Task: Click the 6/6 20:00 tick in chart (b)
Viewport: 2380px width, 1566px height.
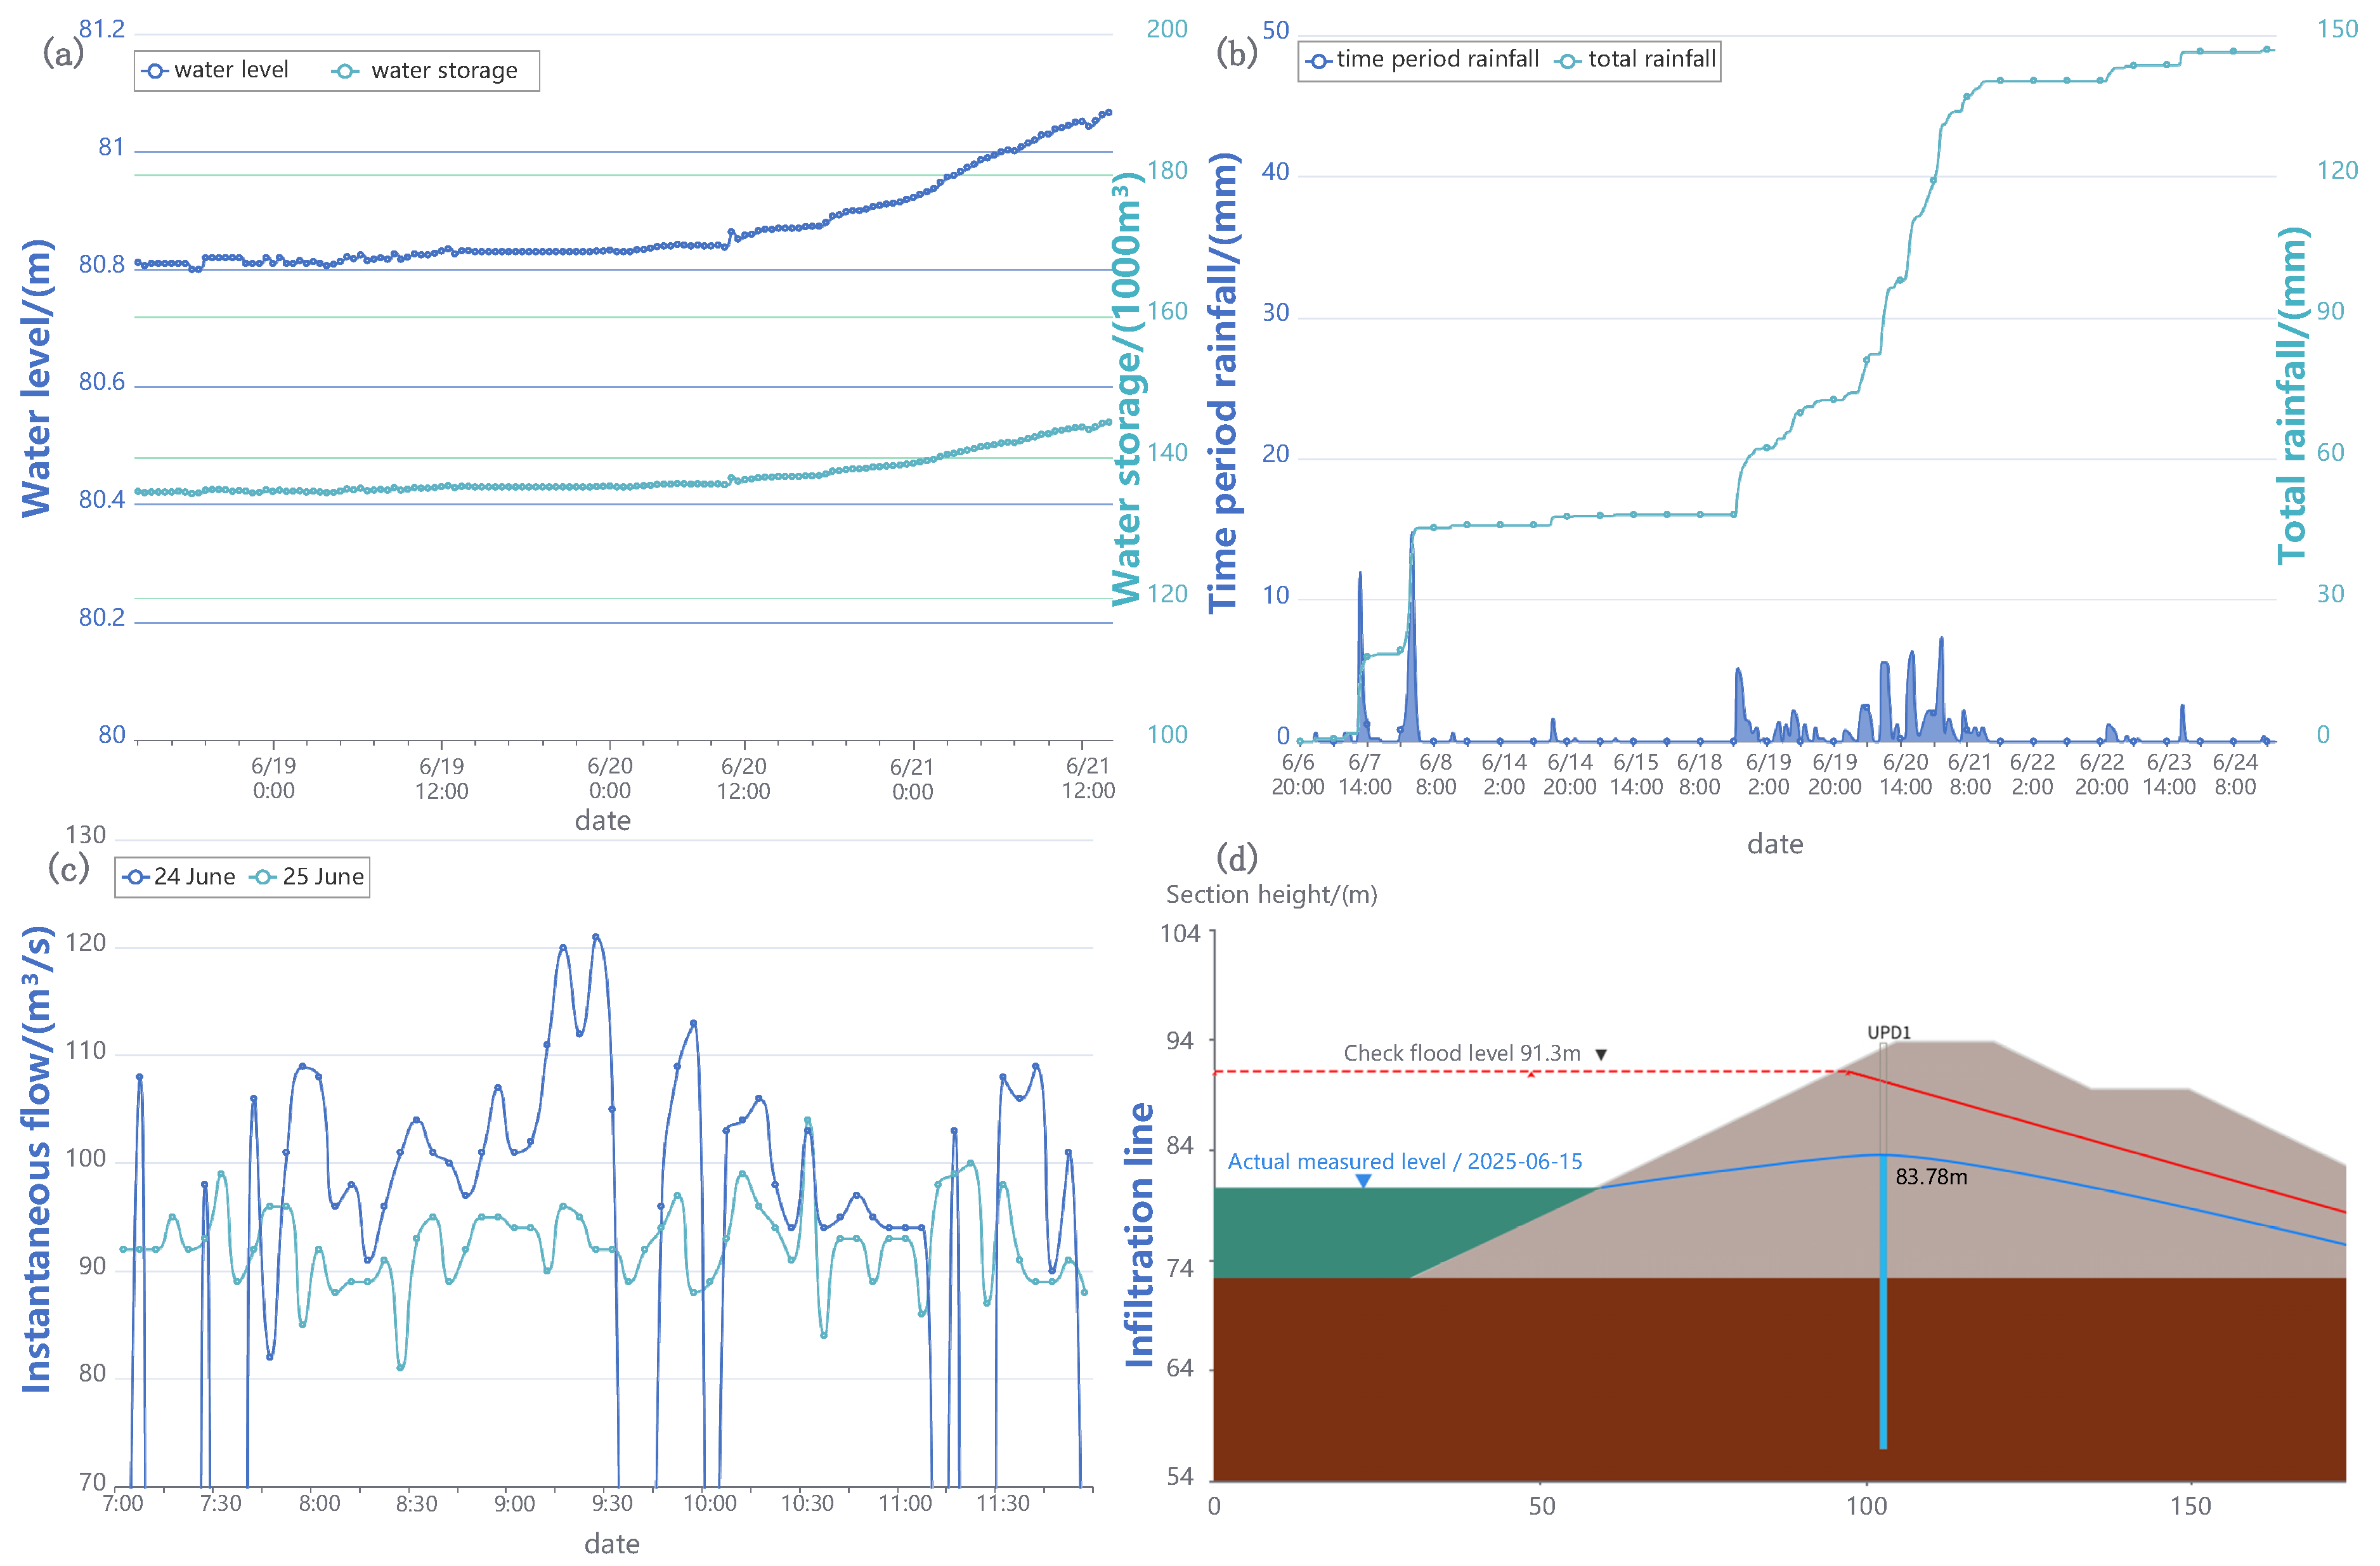Action: click(1298, 774)
